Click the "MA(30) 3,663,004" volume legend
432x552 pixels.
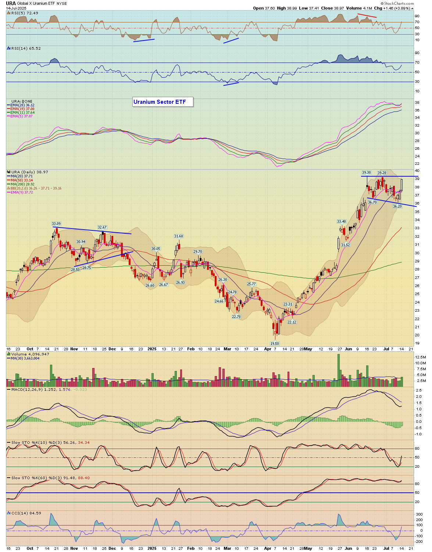(25, 358)
